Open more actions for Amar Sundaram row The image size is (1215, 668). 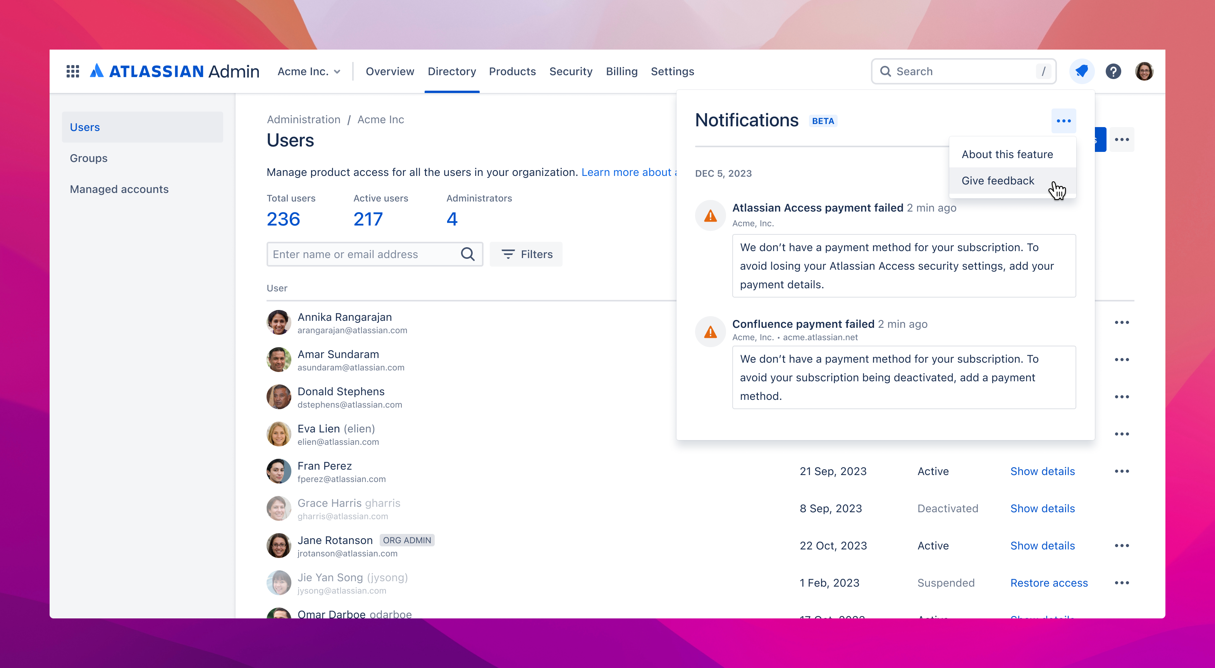[x=1122, y=360]
